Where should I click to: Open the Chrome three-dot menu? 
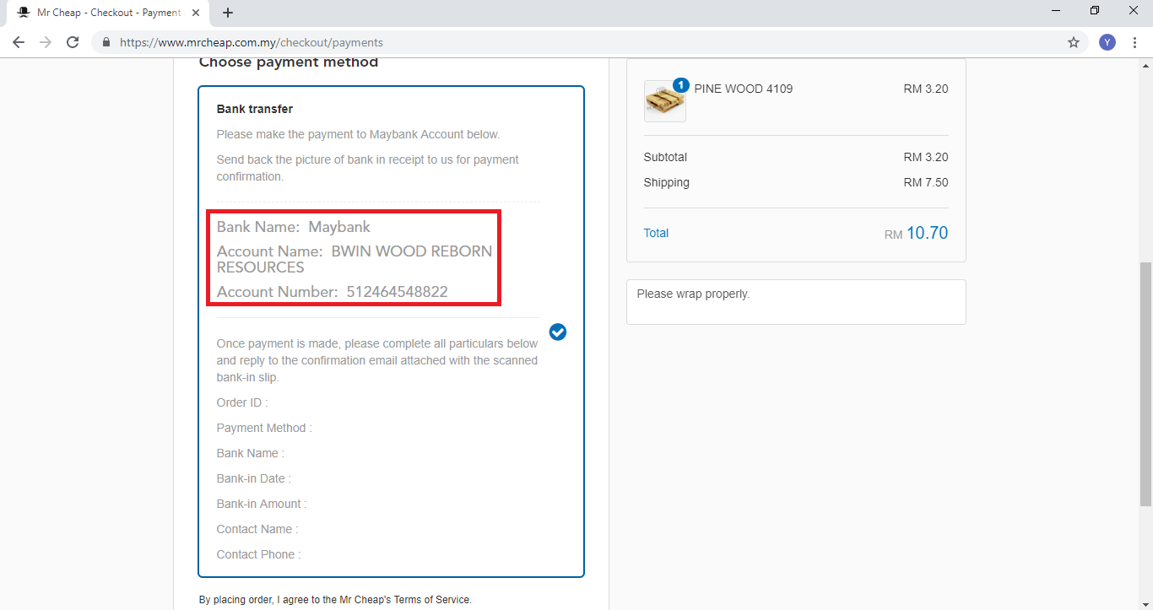1134,42
